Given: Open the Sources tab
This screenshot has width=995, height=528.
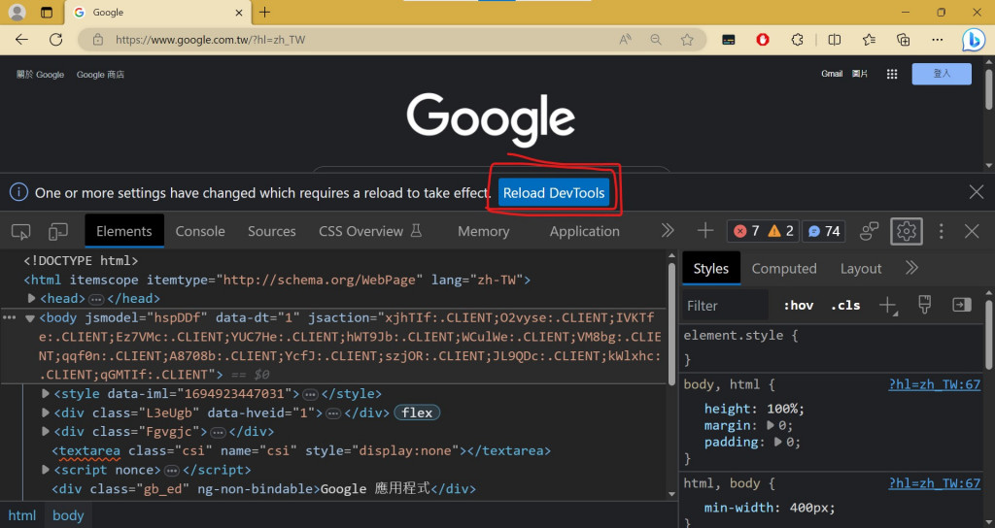Looking at the screenshot, I should (x=272, y=231).
